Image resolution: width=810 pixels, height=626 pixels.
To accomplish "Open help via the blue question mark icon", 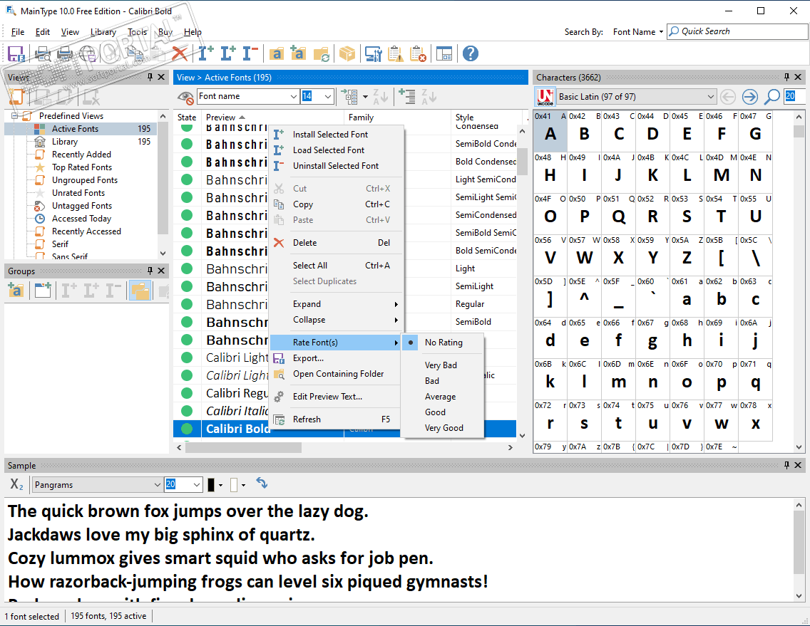I will (x=470, y=53).
